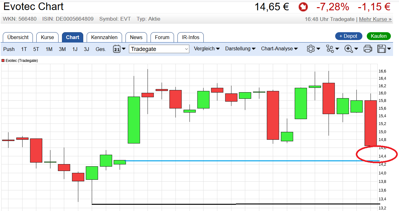399x211 pixels.
Task: Click the + Depot button
Action: coord(349,36)
